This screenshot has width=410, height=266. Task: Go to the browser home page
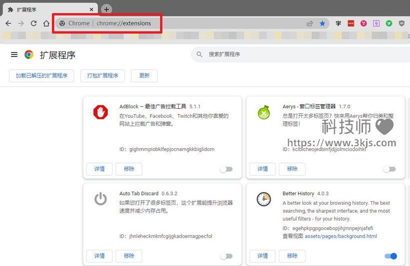(x=46, y=23)
